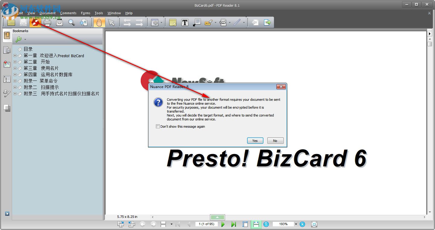
Task: Expand the 第二章 开始 bookmark
Action: (15, 62)
